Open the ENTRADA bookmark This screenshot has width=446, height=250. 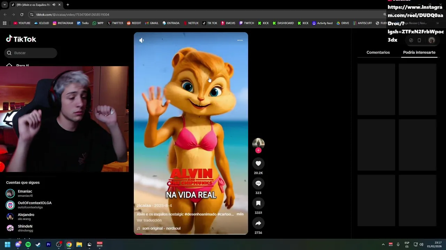coord(171,23)
